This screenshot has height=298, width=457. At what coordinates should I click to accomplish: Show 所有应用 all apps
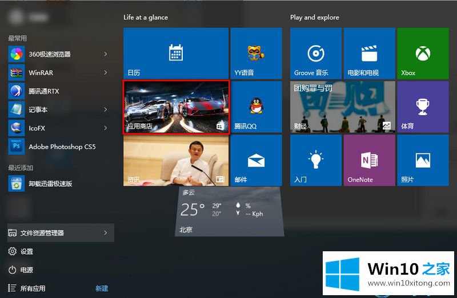click(27, 288)
